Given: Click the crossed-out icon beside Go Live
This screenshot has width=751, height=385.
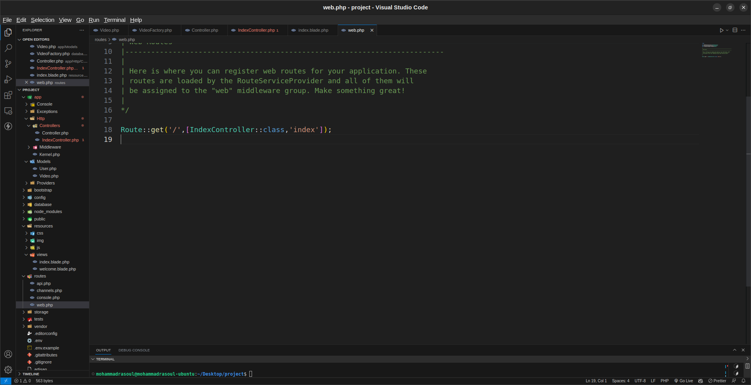Looking at the screenshot, I should 701,381.
